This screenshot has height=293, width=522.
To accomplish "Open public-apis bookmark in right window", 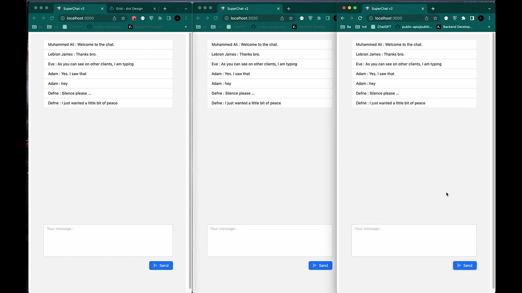I will [x=414, y=27].
